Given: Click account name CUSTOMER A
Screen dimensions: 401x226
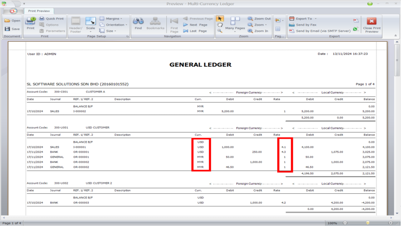Looking at the screenshot, I should pyautogui.click(x=95, y=92).
